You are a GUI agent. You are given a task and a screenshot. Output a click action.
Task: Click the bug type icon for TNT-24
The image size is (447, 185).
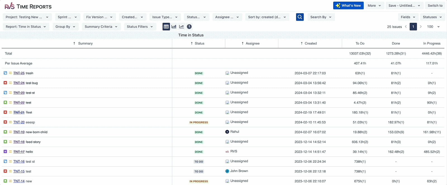click(5, 83)
